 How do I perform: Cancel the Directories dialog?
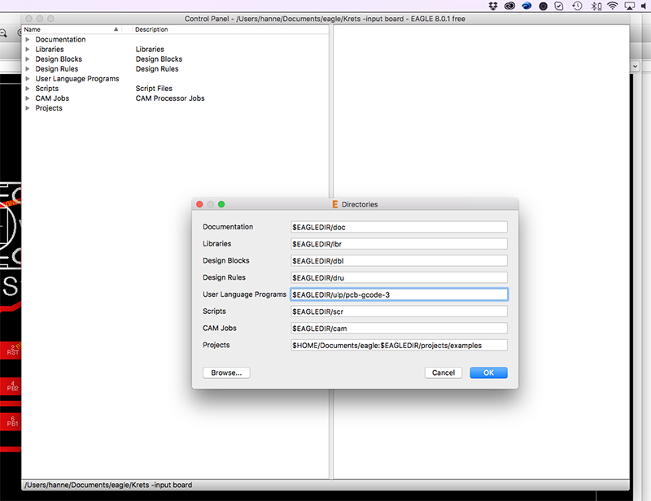(443, 372)
